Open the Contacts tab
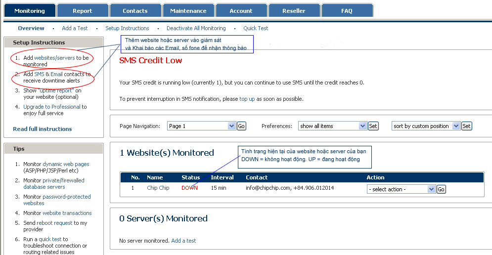The width and height of the screenshot is (492, 255). pyautogui.click(x=135, y=11)
